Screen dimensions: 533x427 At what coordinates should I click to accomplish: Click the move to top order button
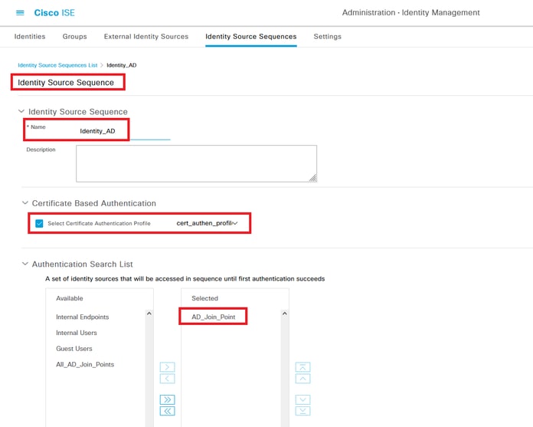coord(302,367)
